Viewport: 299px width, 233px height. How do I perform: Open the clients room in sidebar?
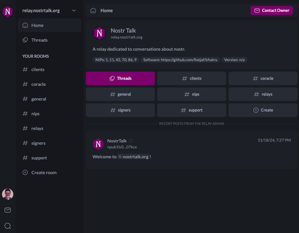pos(49,69)
